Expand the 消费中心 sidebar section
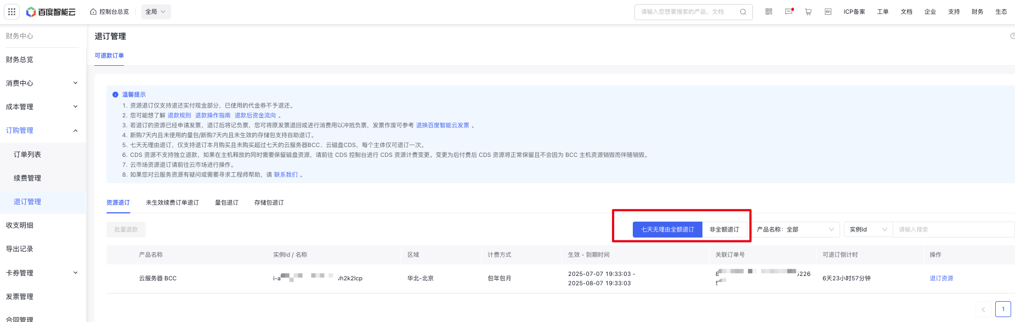Image resolution: width=1015 pixels, height=322 pixels. (x=43, y=83)
